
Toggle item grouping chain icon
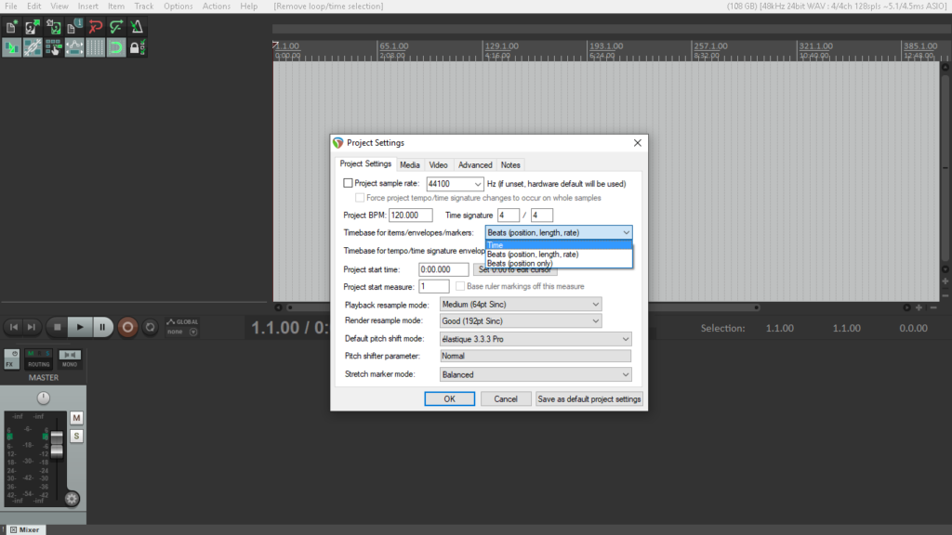(x=33, y=47)
